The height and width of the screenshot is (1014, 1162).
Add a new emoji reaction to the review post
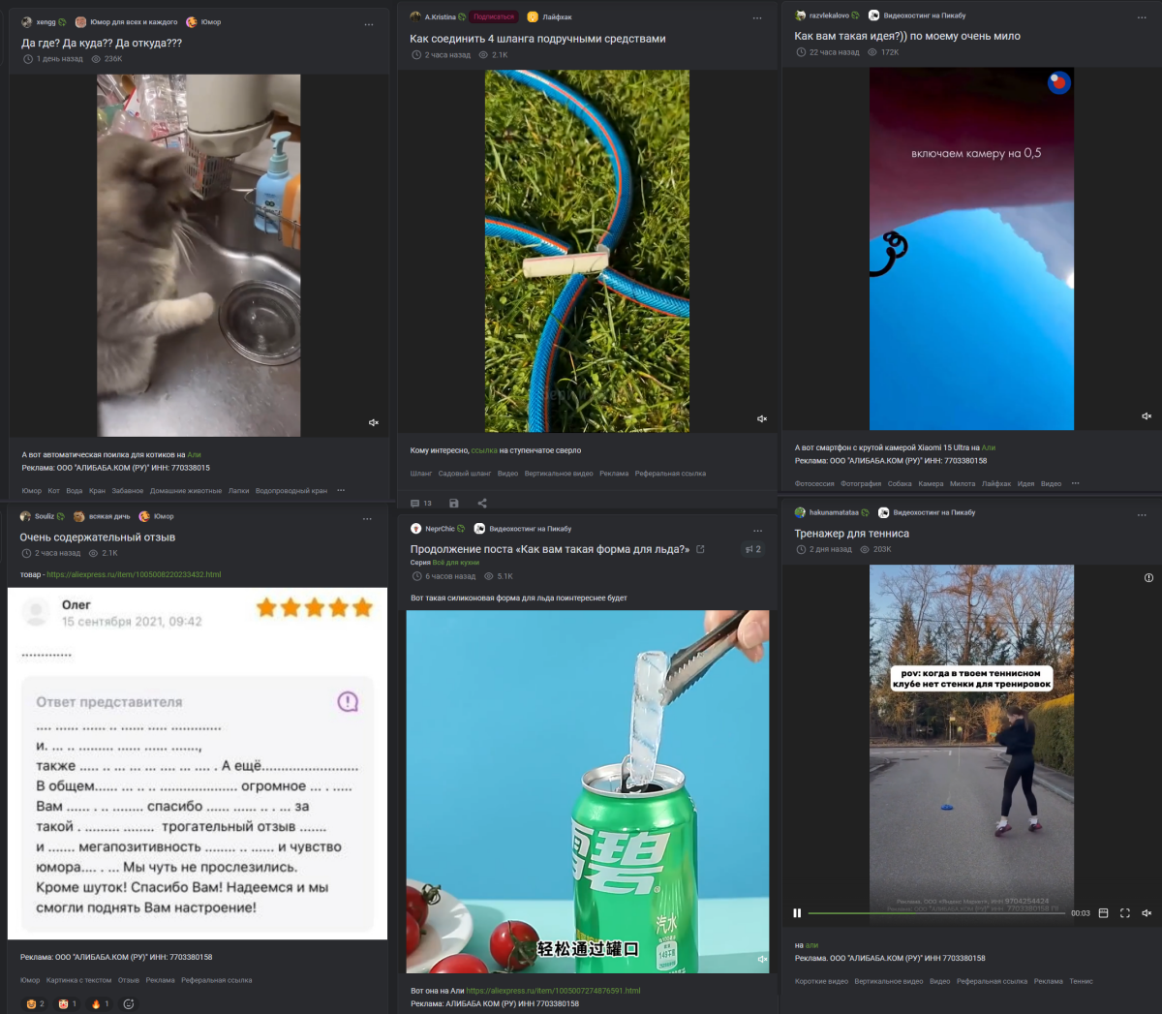[x=128, y=1004]
